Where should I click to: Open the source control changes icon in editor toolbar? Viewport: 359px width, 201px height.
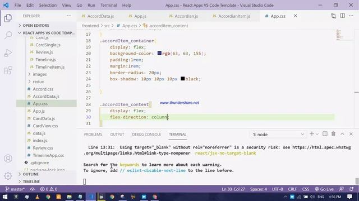tap(334, 16)
